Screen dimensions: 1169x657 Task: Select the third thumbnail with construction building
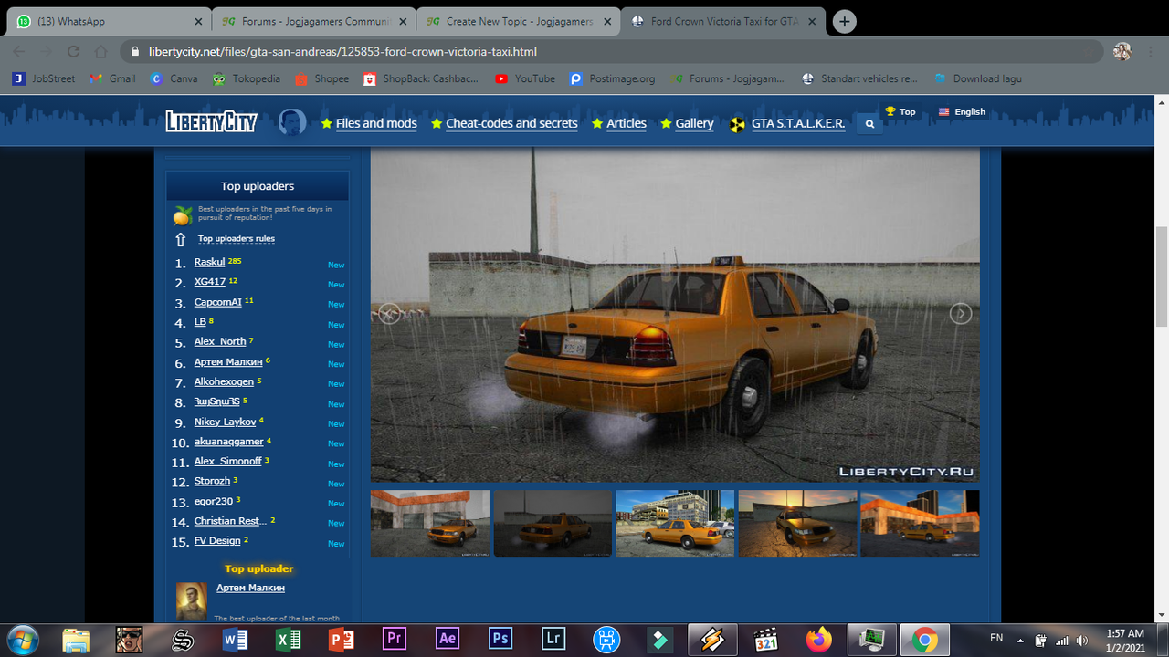(x=675, y=523)
